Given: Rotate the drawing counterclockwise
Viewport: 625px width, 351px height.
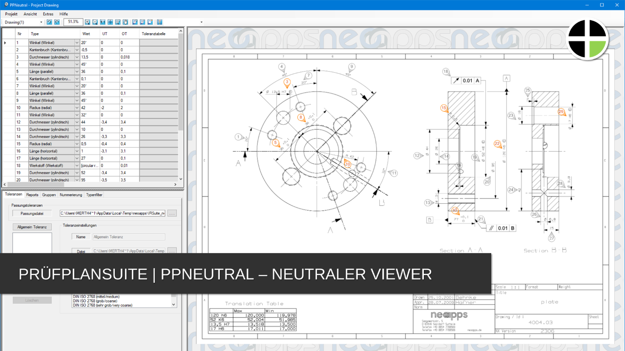Looking at the screenshot, I should tap(49, 22).
